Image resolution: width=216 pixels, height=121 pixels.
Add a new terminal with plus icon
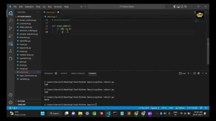pos(188,73)
